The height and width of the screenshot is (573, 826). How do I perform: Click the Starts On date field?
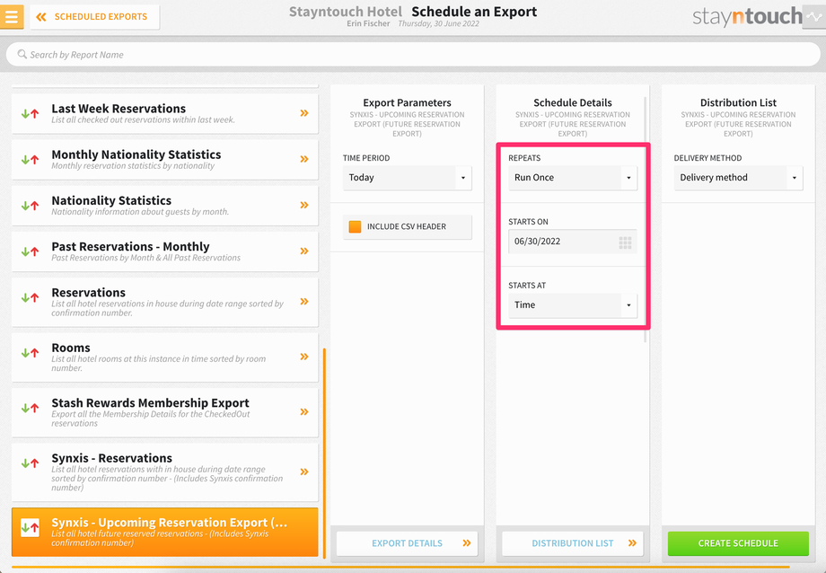[573, 242]
